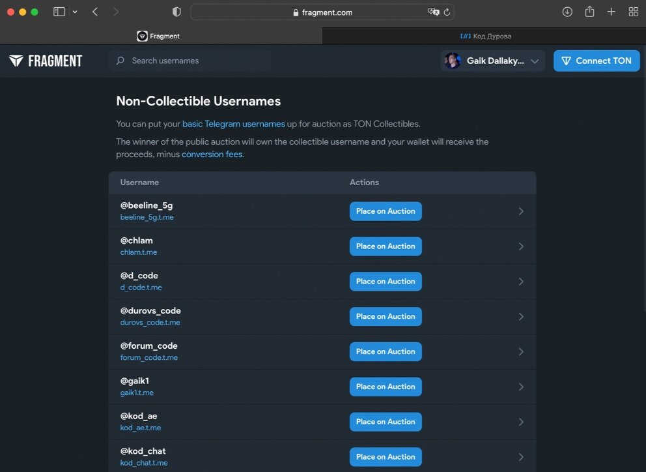
Task: Click the translate icon in address bar
Action: (433, 12)
